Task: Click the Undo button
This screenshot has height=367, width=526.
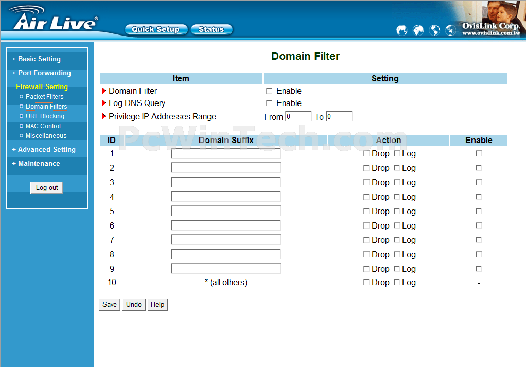Action: [134, 304]
